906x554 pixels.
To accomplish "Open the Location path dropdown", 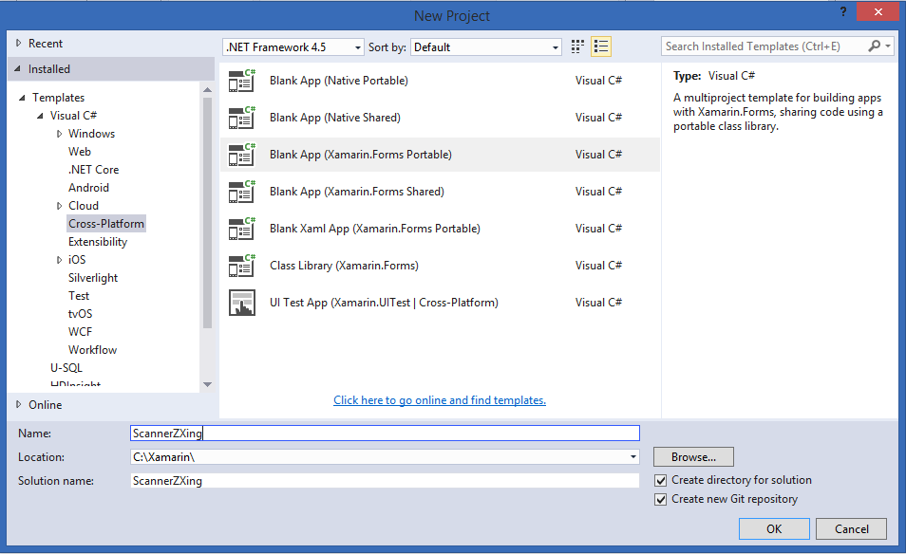I will (633, 456).
